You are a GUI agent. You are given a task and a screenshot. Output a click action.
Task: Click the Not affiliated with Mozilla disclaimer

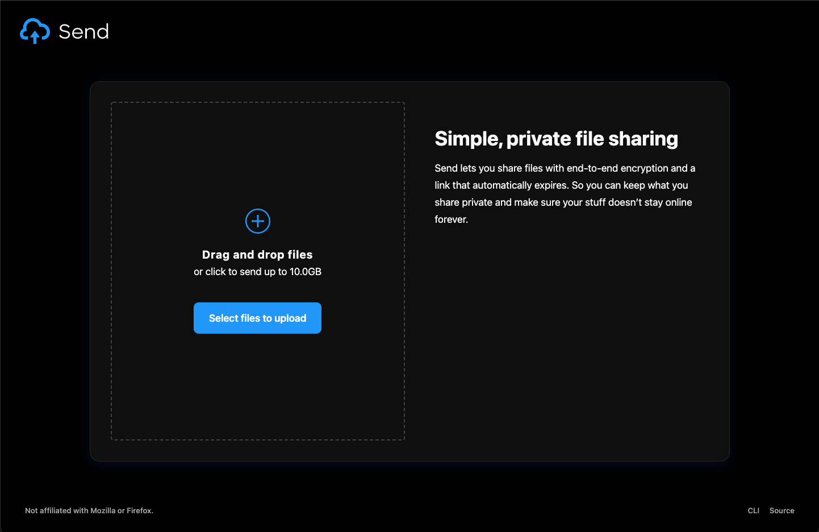89,510
